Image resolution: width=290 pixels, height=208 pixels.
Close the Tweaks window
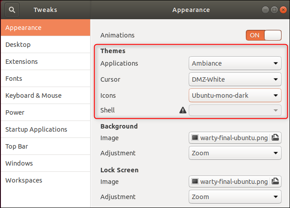pos(282,9)
